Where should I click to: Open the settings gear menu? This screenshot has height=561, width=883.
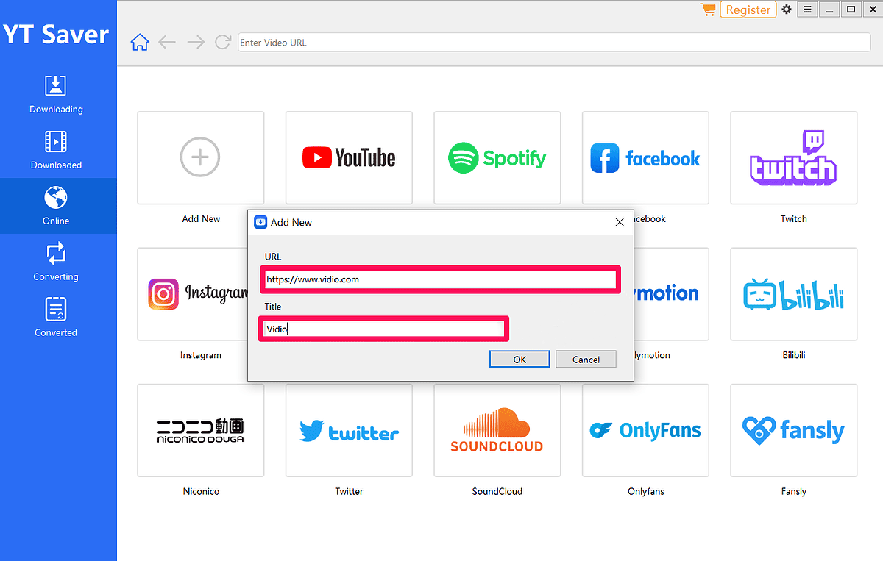point(786,10)
